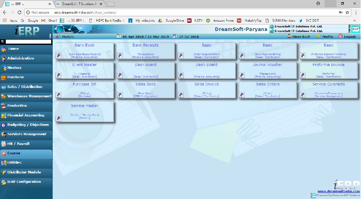The image size is (361, 199).
Task: Open the Home item in the sidebar
Action: click(13, 49)
